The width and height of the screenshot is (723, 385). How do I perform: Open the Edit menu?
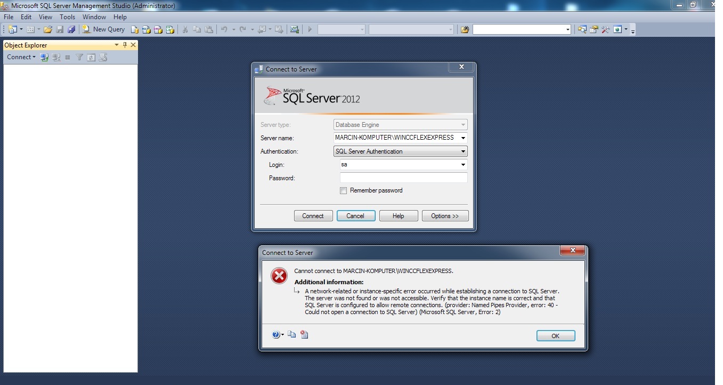pyautogui.click(x=26, y=17)
